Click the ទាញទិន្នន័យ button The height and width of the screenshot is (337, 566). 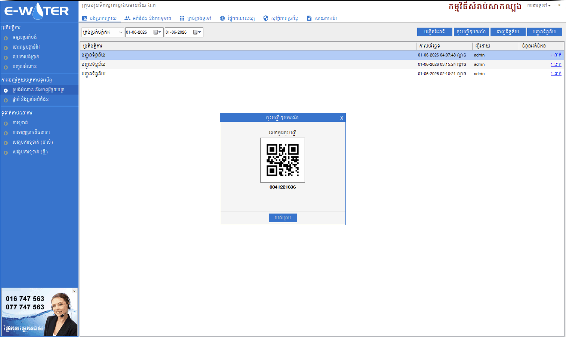[x=508, y=32]
